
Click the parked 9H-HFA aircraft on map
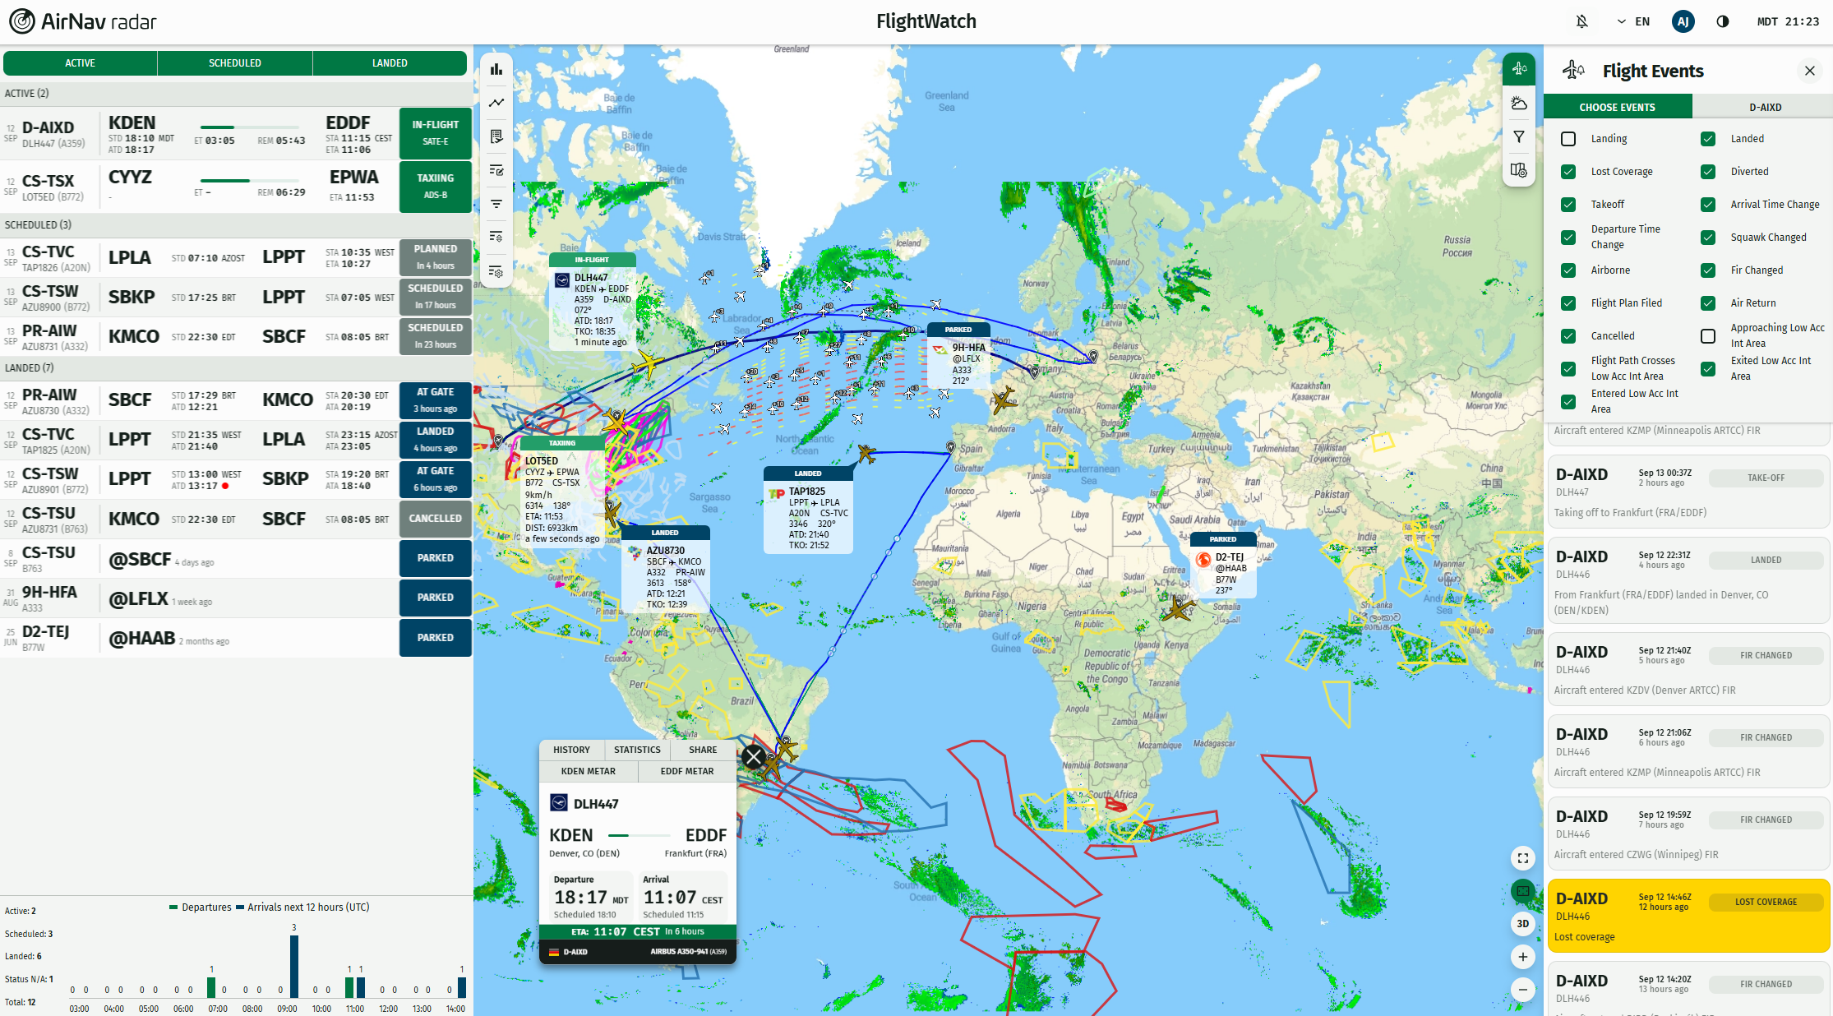(x=1004, y=401)
